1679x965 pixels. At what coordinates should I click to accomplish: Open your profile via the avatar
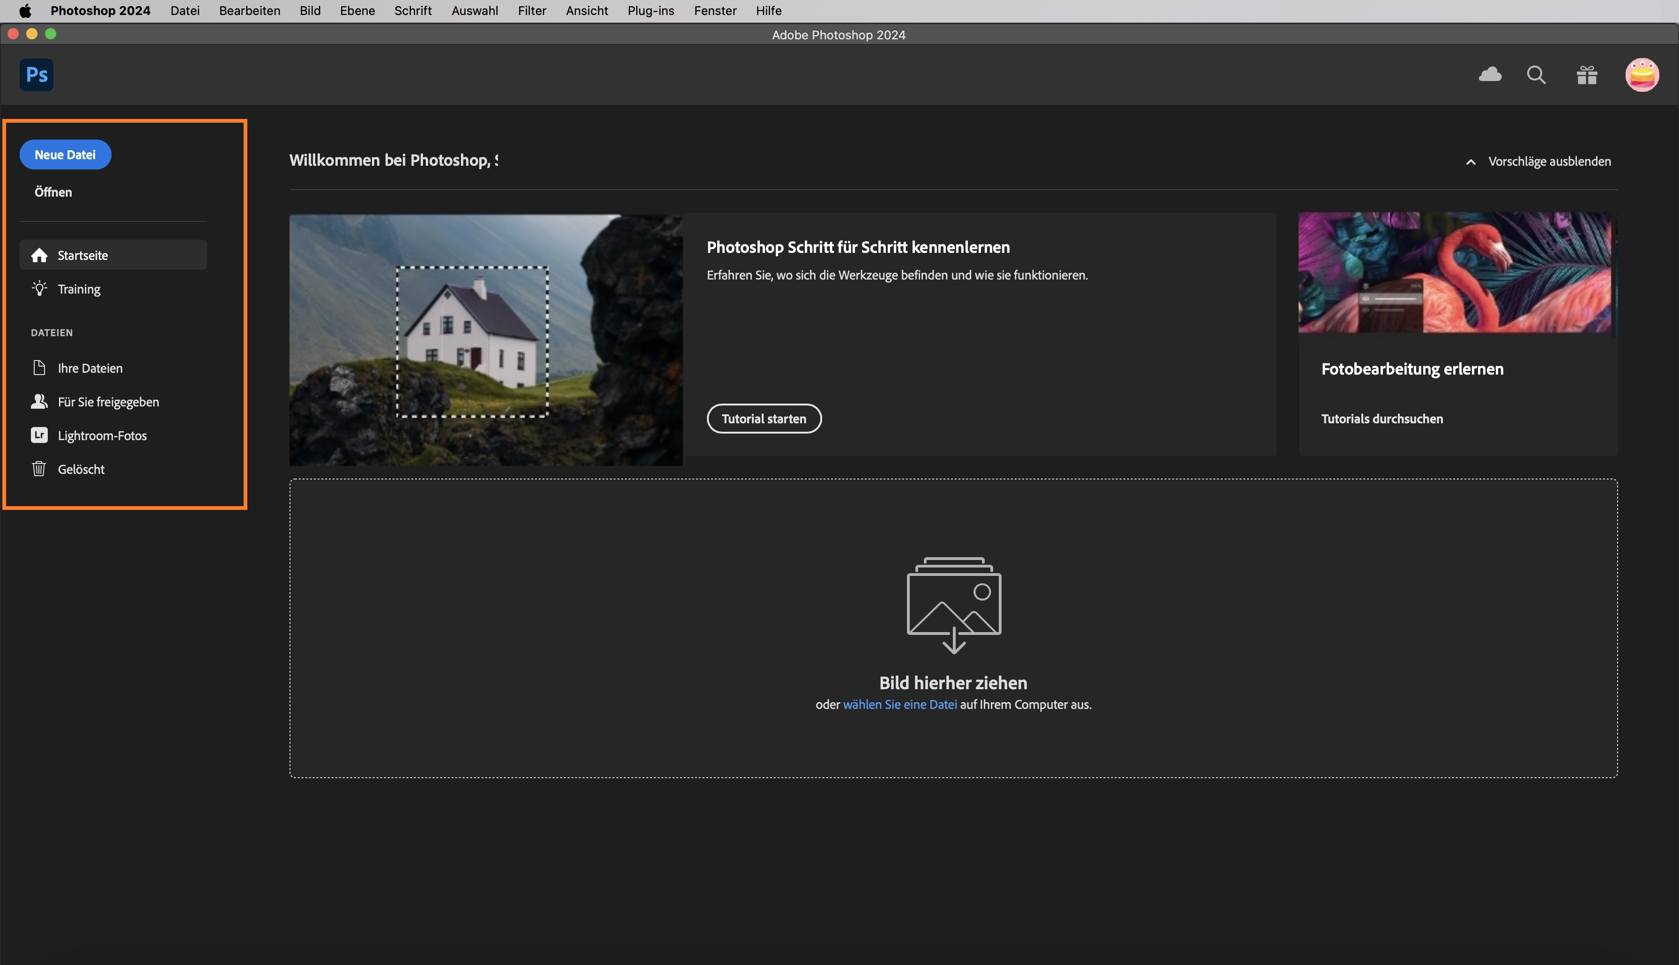(x=1642, y=74)
